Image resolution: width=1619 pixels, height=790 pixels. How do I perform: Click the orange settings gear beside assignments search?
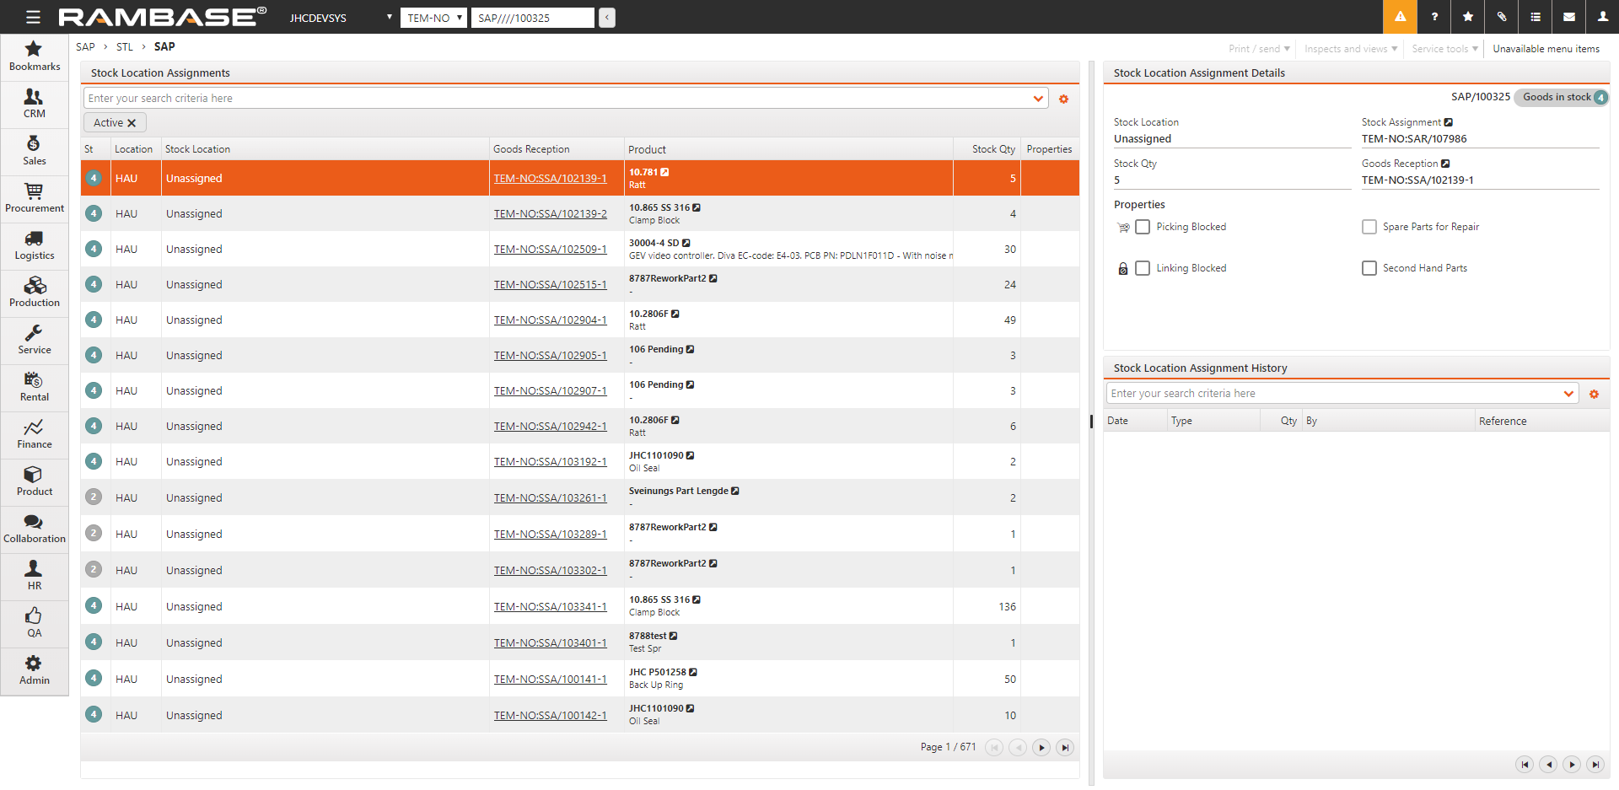tap(1063, 99)
